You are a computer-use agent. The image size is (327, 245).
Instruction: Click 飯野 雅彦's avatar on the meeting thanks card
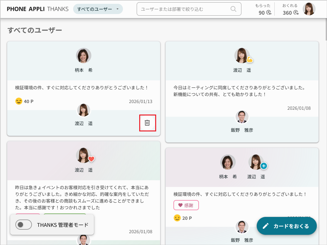point(242,117)
